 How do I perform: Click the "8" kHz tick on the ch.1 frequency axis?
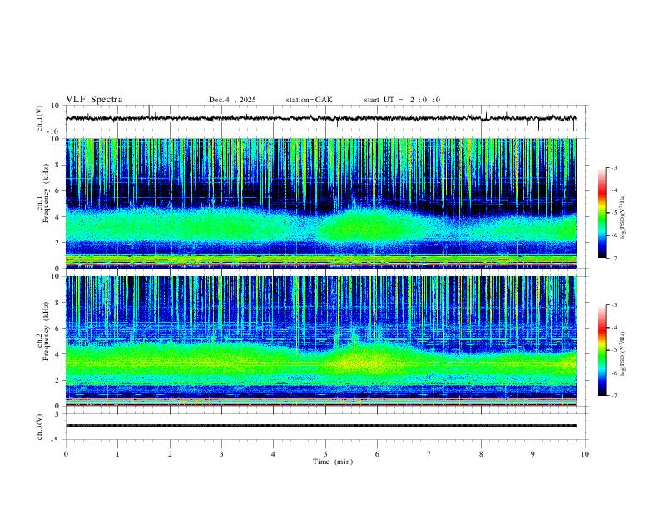tap(58, 165)
